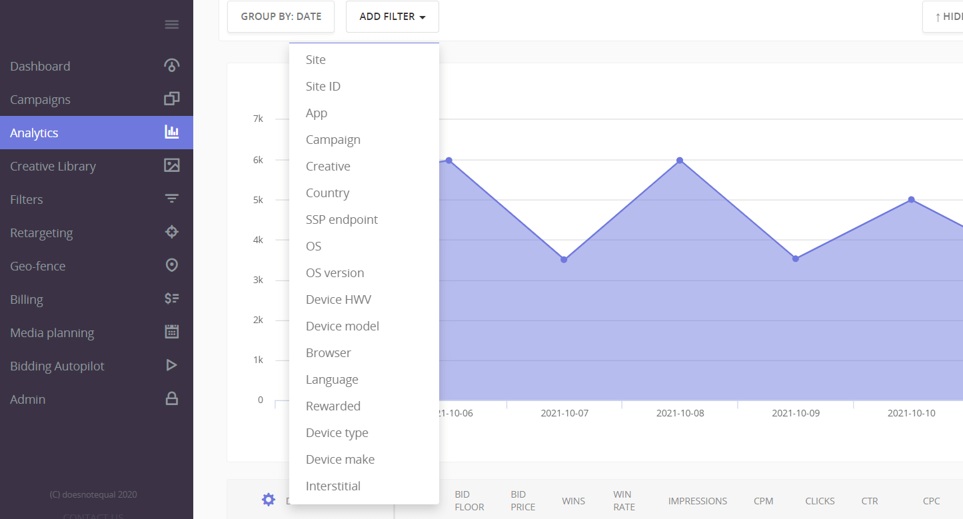This screenshot has height=519, width=963.
Task: Select OS version filter
Action: coord(364,272)
